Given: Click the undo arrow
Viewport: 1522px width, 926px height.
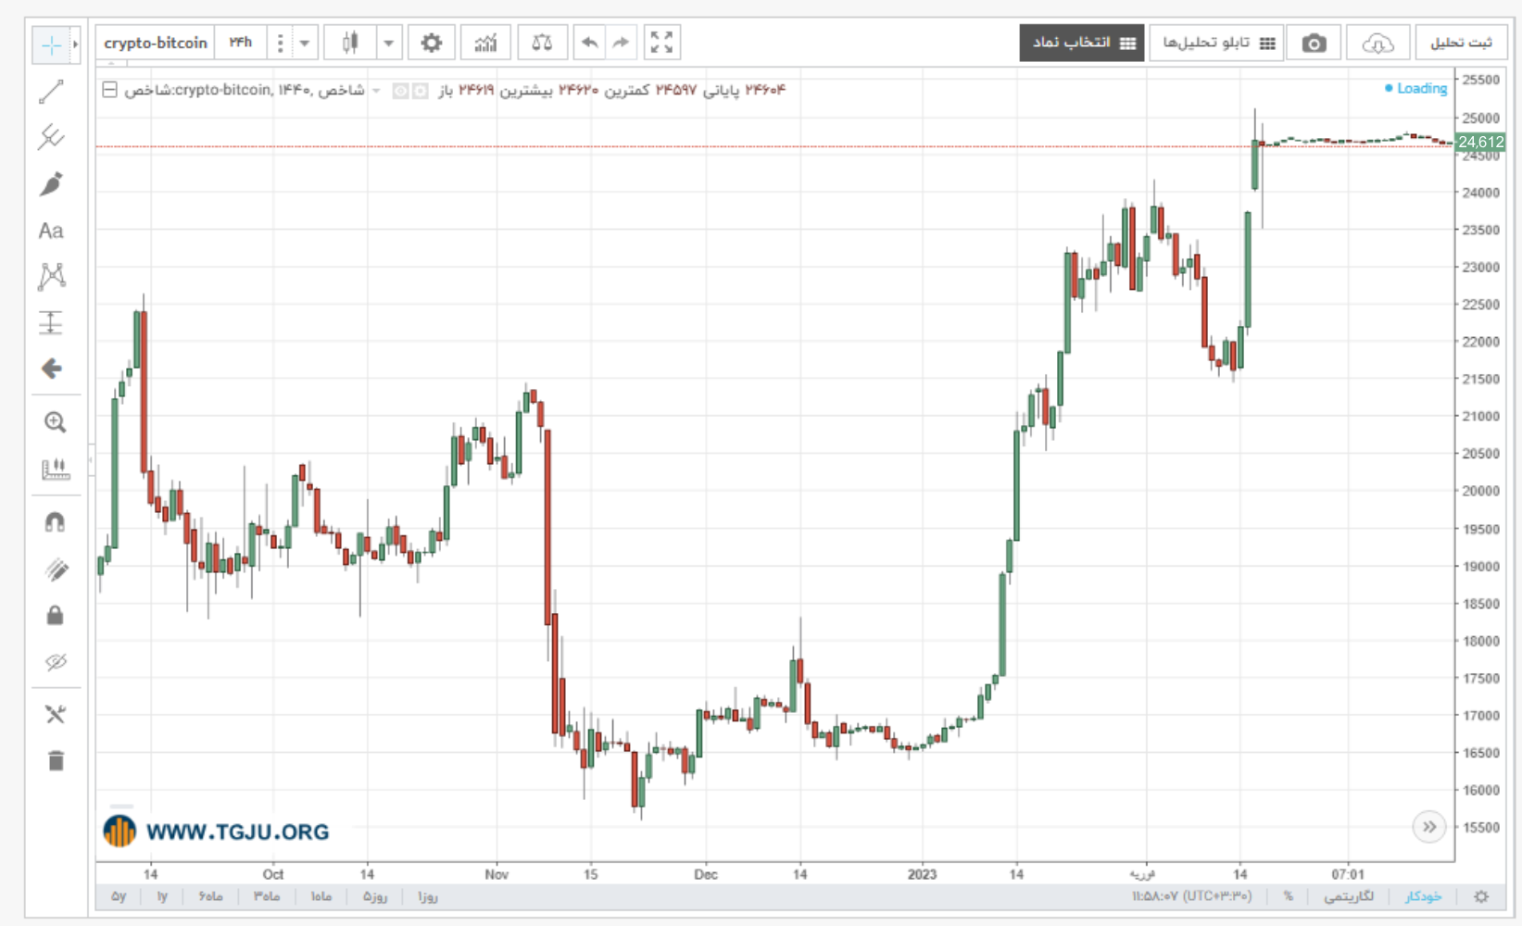Looking at the screenshot, I should click(589, 43).
